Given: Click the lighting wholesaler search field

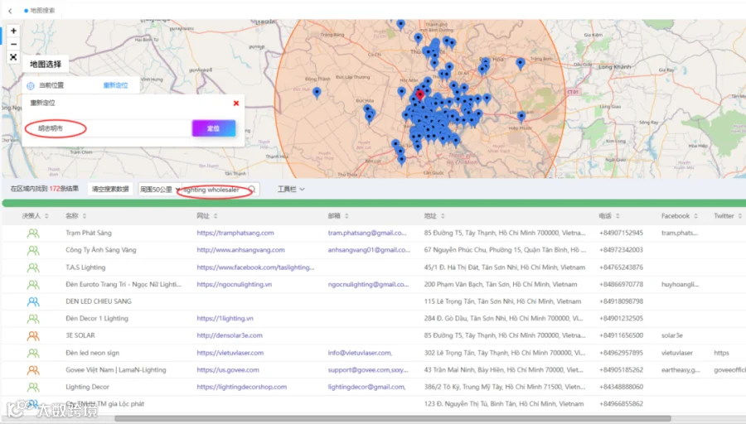Looking at the screenshot, I should coord(214,190).
